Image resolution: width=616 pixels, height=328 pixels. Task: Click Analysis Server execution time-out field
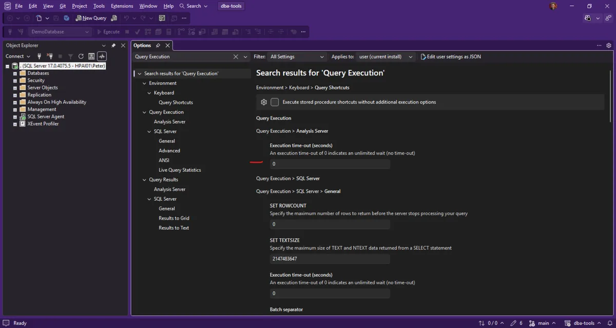pos(330,164)
